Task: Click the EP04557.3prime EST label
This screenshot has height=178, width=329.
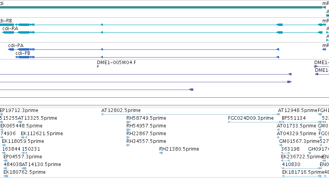Action: (23, 157)
